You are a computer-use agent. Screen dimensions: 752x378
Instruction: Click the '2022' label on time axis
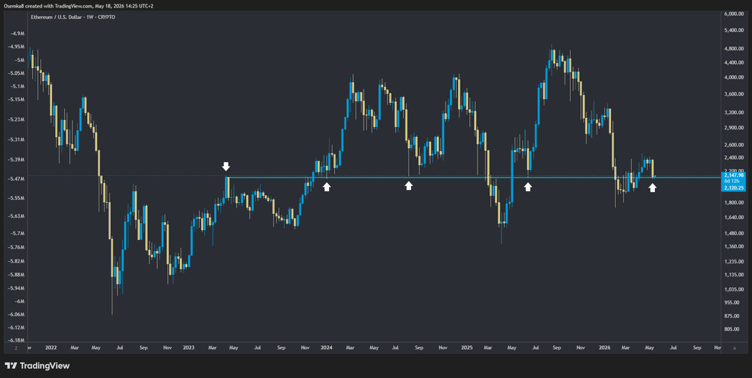pos(51,346)
